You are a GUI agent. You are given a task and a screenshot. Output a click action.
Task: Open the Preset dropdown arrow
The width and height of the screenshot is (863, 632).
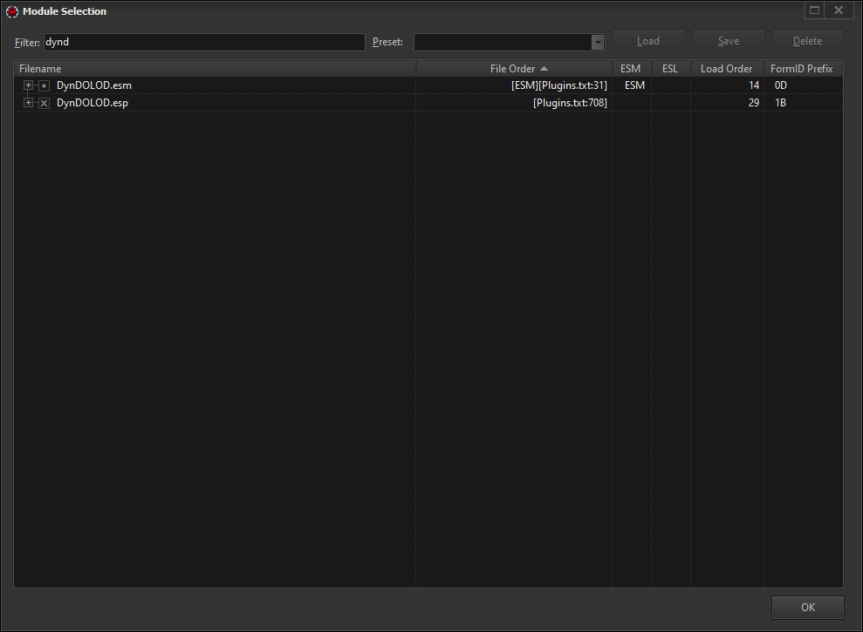pos(598,43)
